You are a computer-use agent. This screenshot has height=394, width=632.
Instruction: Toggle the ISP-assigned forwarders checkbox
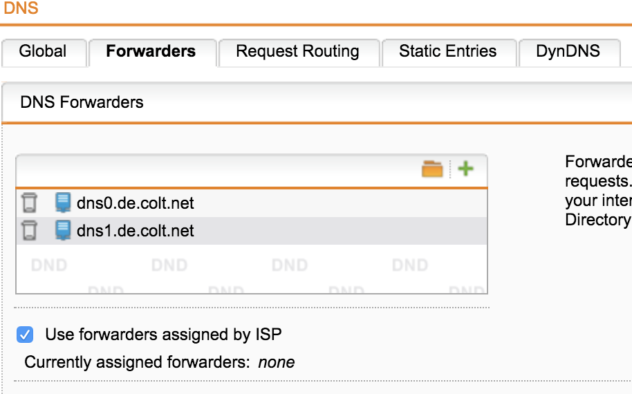[25, 335]
